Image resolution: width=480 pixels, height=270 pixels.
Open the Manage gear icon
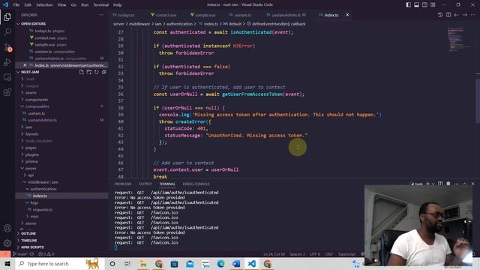7,243
